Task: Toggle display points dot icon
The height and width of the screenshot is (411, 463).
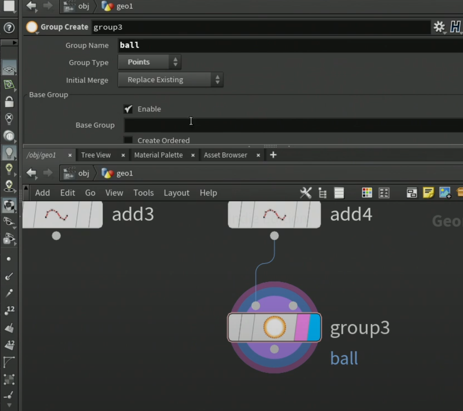Action: click(9, 259)
